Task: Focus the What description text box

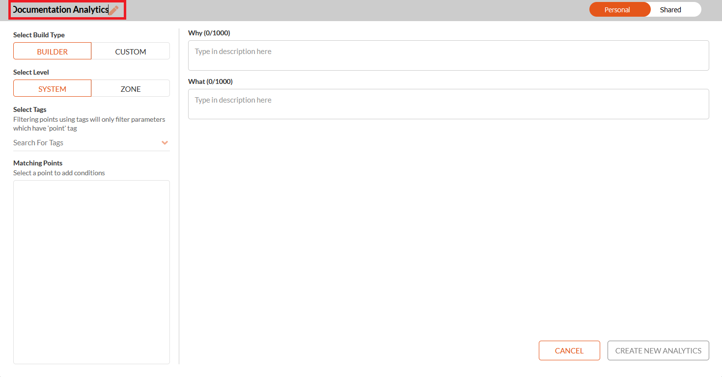Action: (x=448, y=104)
